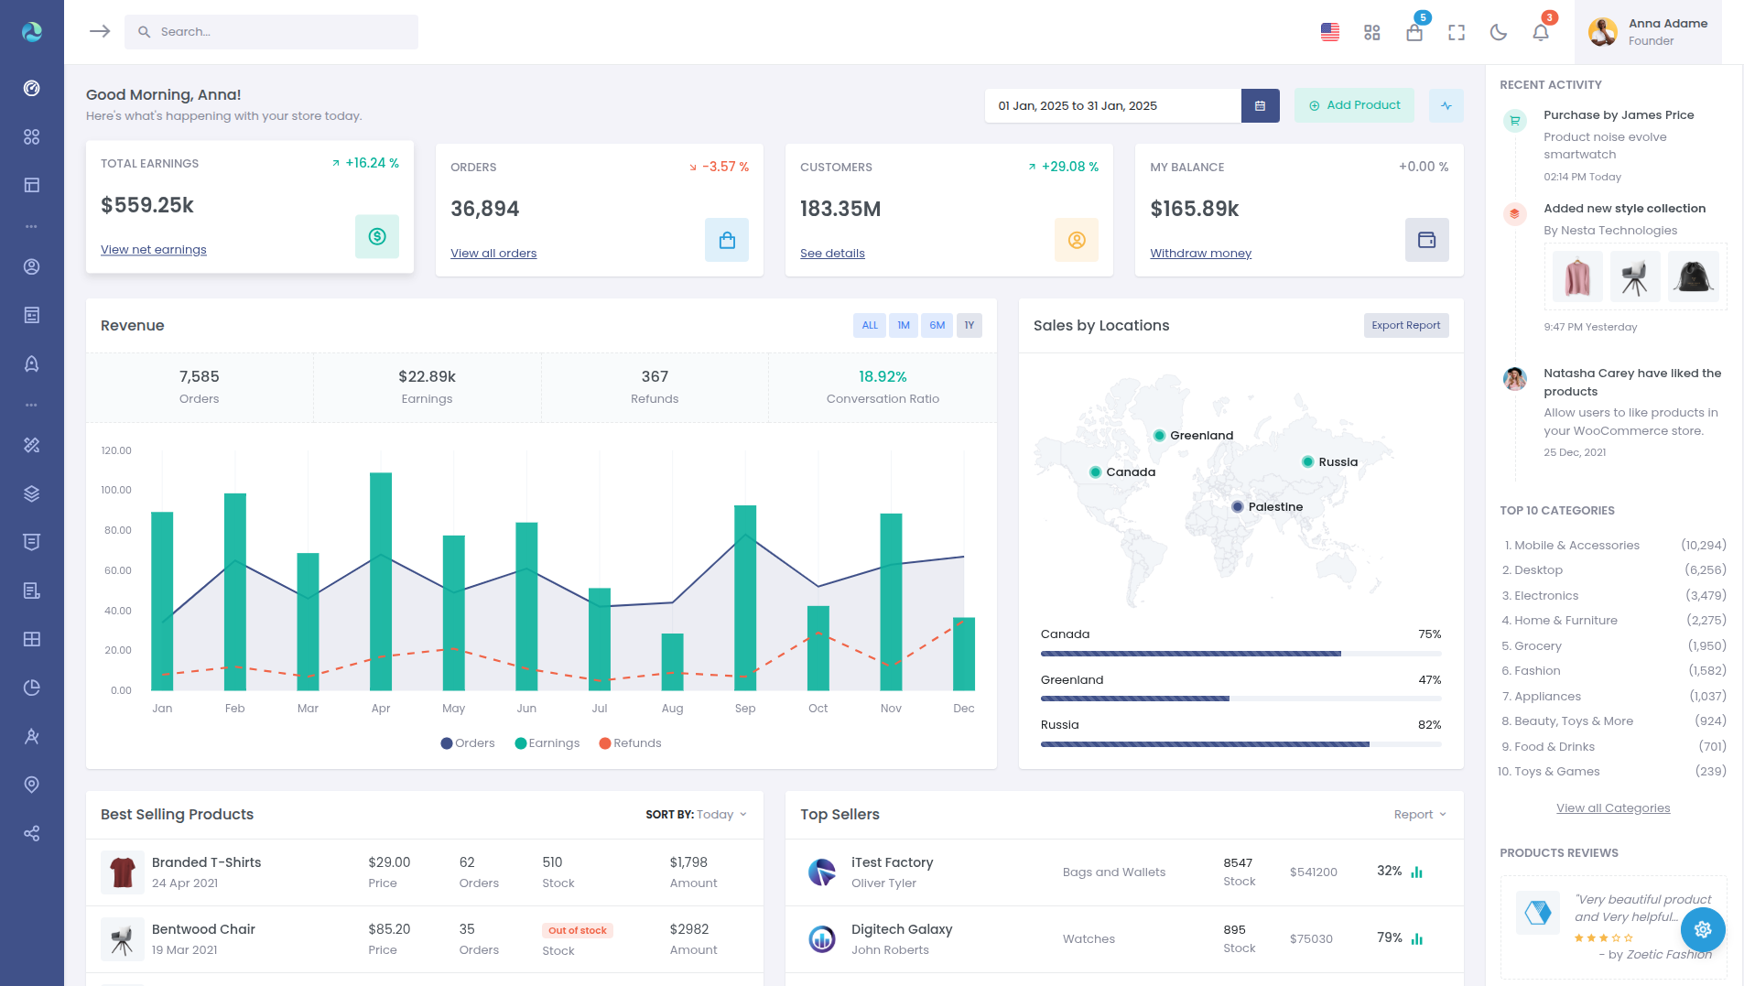Viewport: 1744px width, 986px height.
Task: Select the US flag language switcher
Action: pyautogui.click(x=1329, y=31)
